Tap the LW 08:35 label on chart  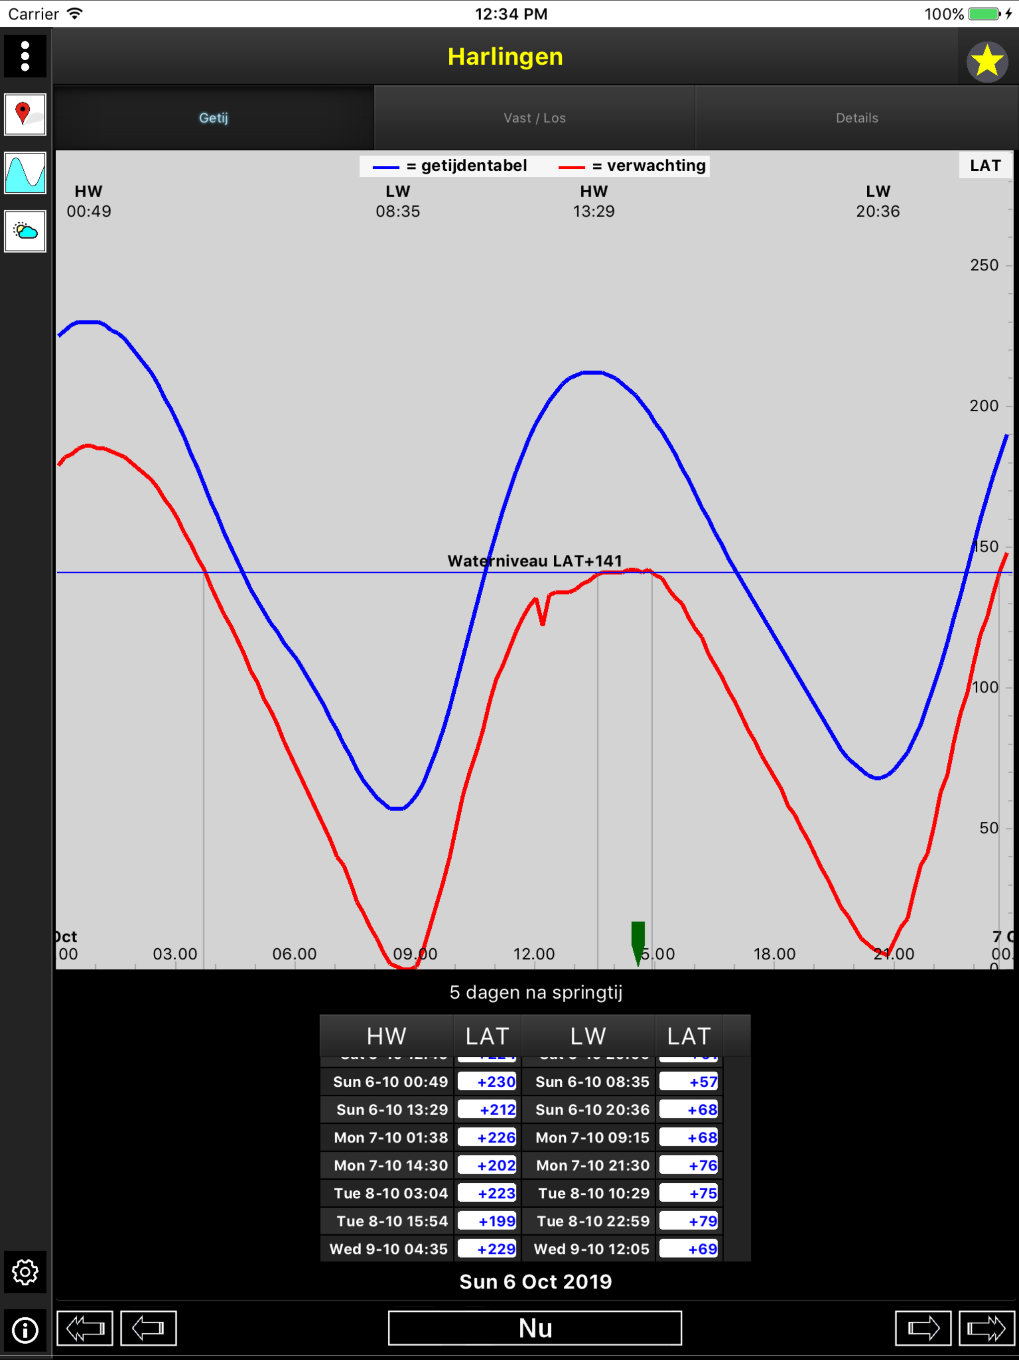click(398, 201)
